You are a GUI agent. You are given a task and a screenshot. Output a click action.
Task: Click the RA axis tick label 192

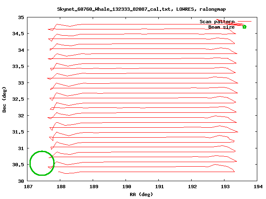[x=192, y=187]
